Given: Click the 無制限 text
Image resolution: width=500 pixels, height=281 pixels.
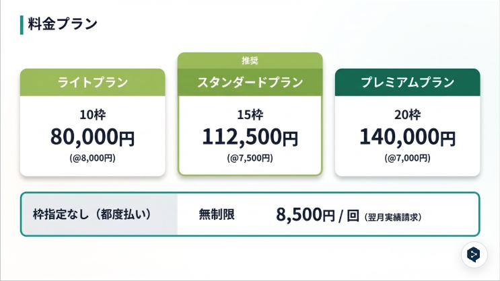Looking at the screenshot, I should pos(217,214).
